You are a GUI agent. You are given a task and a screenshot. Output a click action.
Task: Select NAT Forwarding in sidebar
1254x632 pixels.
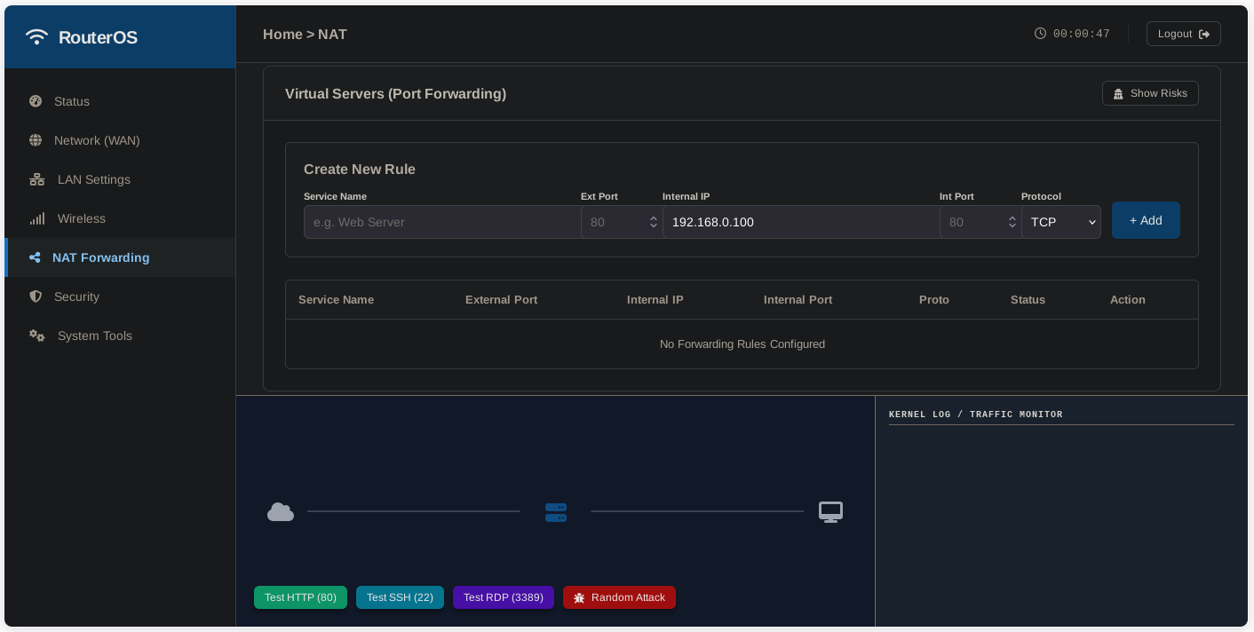(x=120, y=257)
